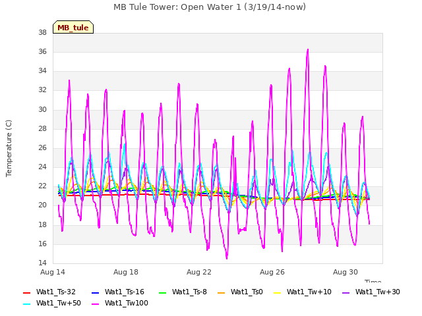The width and height of the screenshot is (422, 316).
Task: Click the MB_tule label tag
Action: pyautogui.click(x=73, y=27)
